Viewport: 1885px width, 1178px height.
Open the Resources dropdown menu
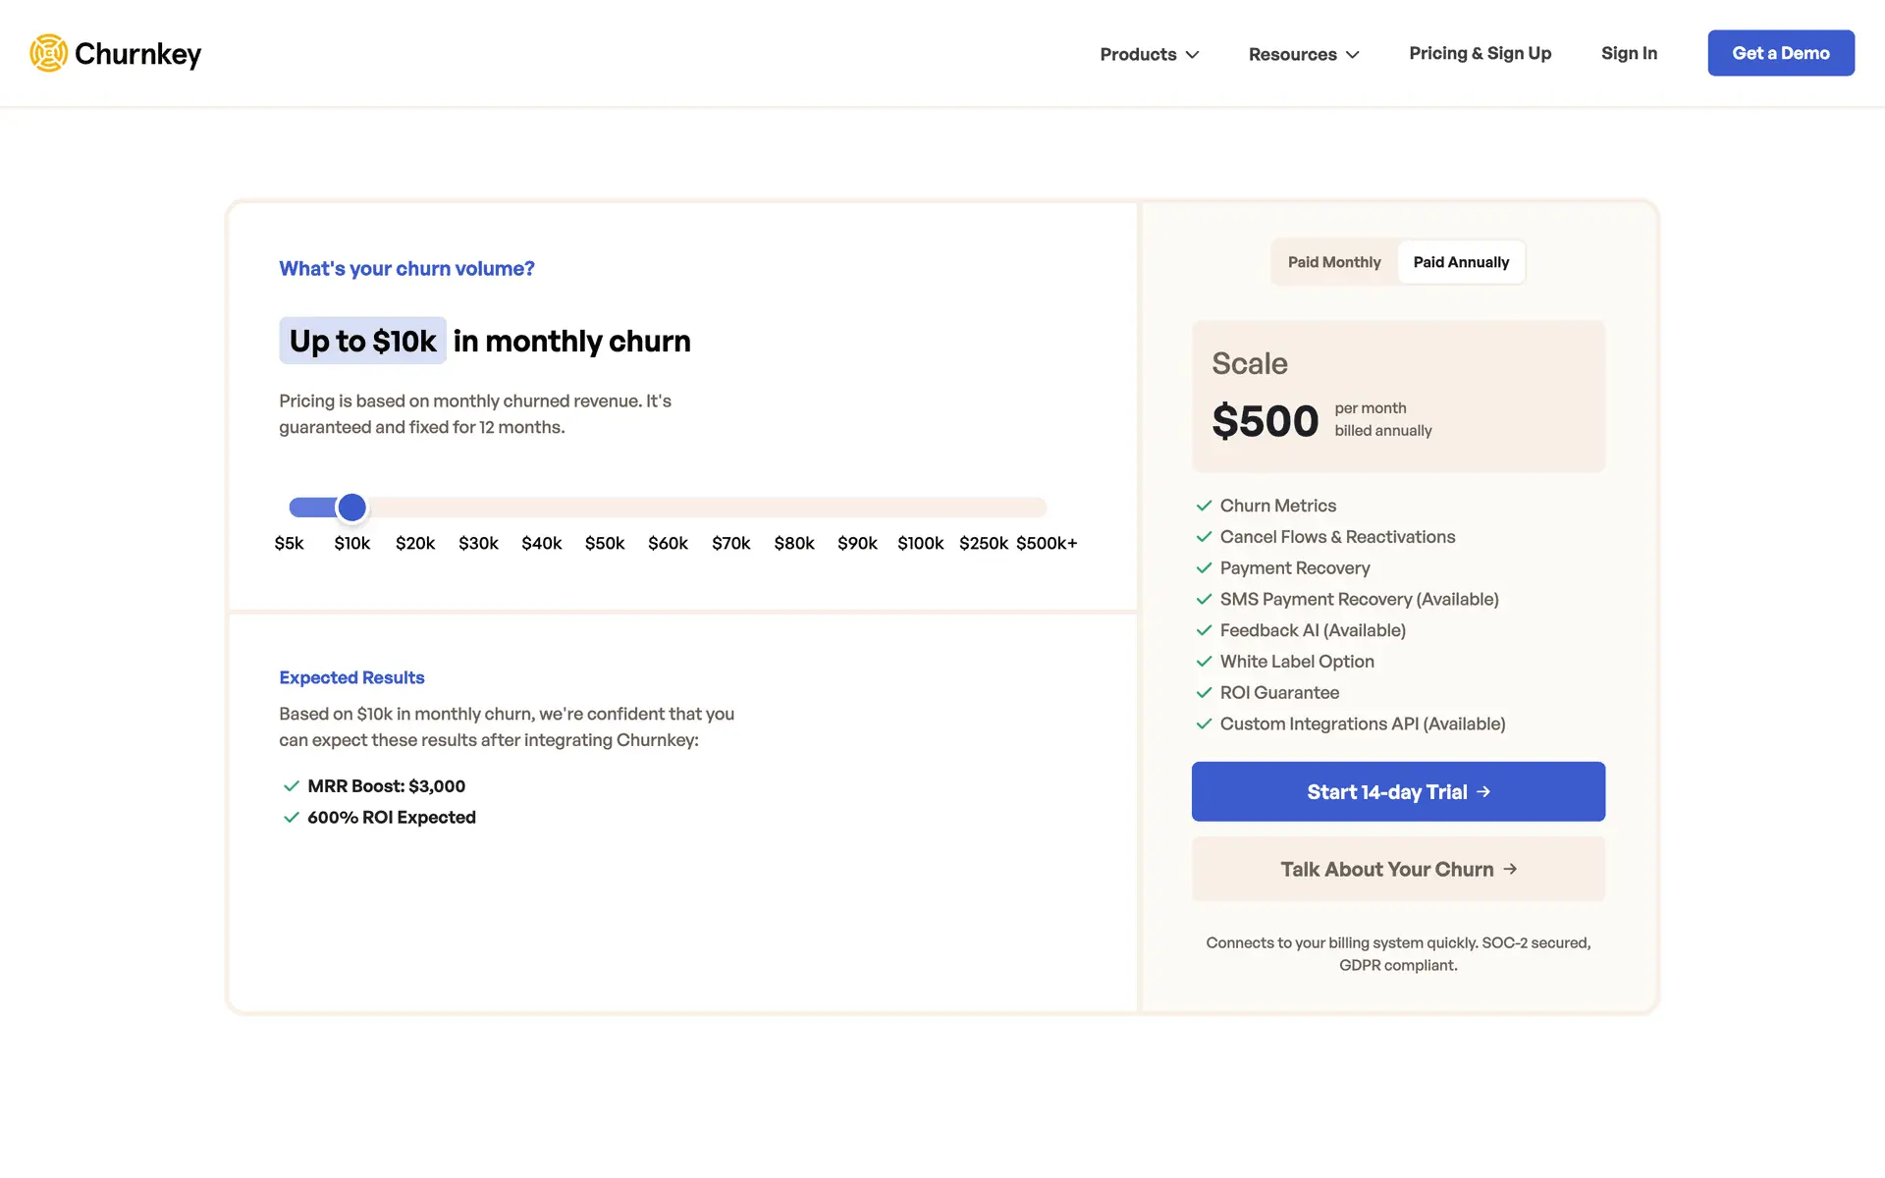pos(1303,54)
